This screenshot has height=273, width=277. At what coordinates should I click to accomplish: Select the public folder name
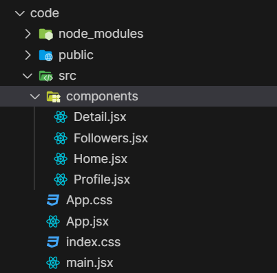76,56
